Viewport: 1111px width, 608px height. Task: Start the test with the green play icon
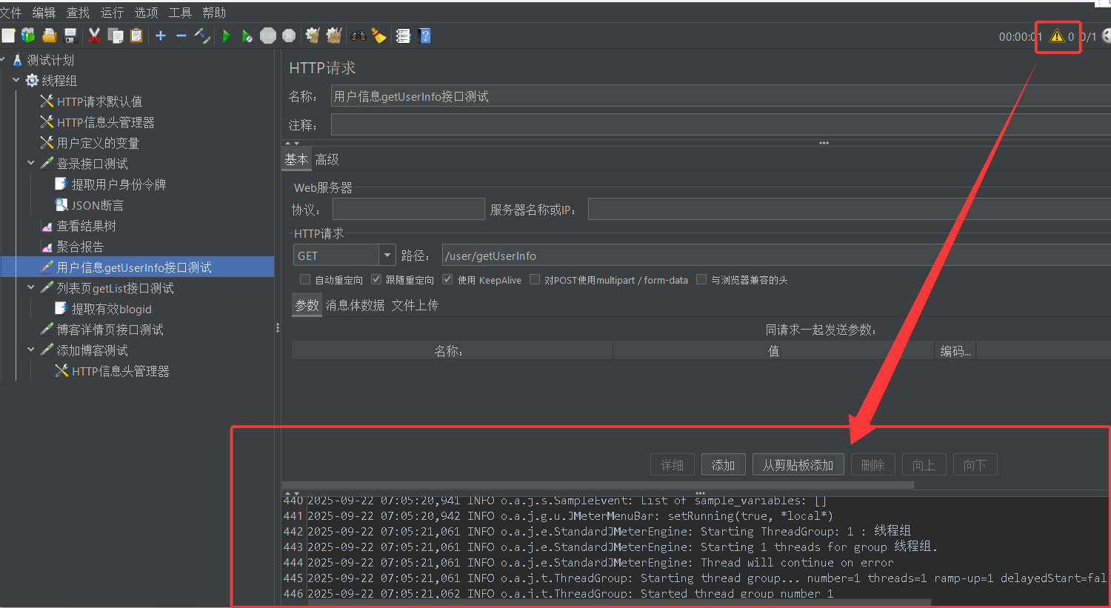pyautogui.click(x=226, y=35)
